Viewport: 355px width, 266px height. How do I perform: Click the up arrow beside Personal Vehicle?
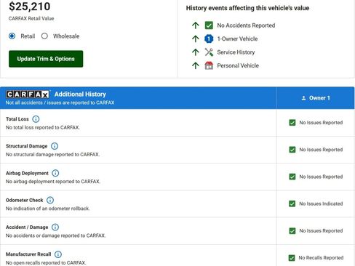[x=196, y=65]
